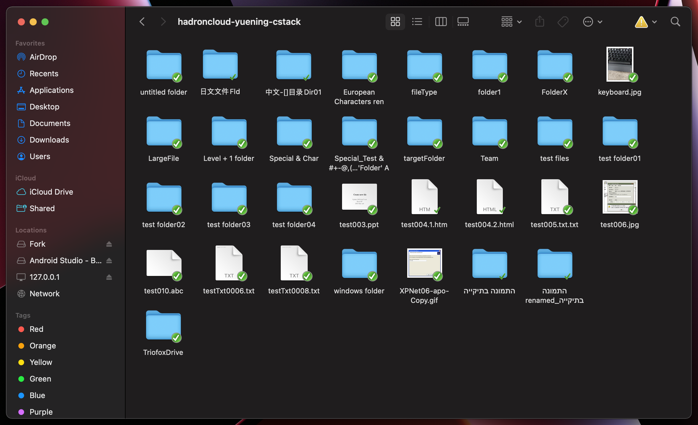Select the Network sidebar location
This screenshot has width=698, height=425.
click(x=44, y=293)
